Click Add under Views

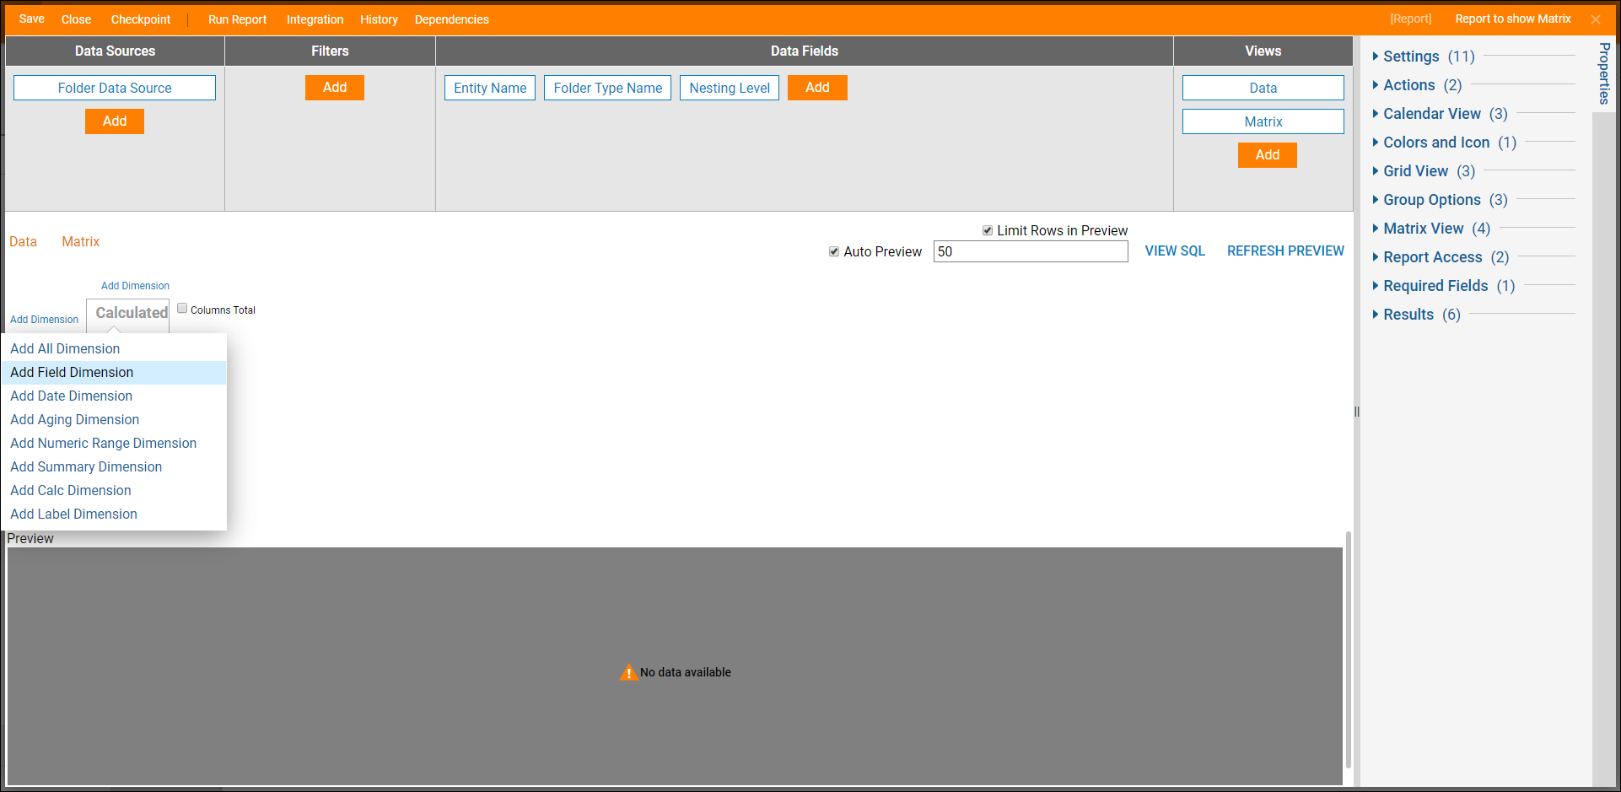[1268, 155]
